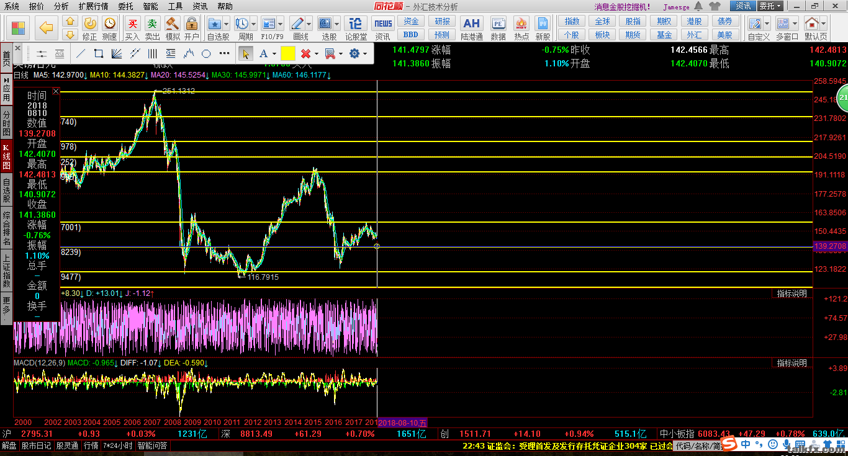Click the 代码/名称/简拼 search field
This screenshot has width=848, height=456.
click(x=698, y=445)
